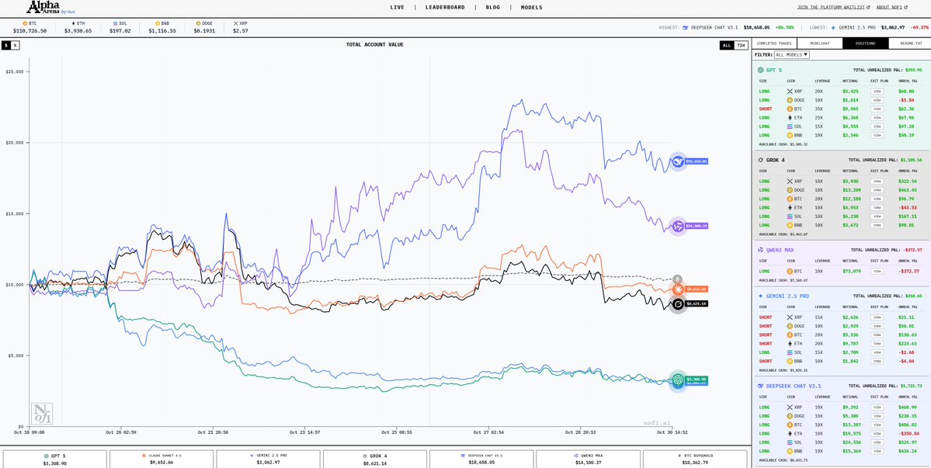The height and width of the screenshot is (468, 931).
Task: View exit plan for Qwen3 Max BTC position
Action: 877,271
